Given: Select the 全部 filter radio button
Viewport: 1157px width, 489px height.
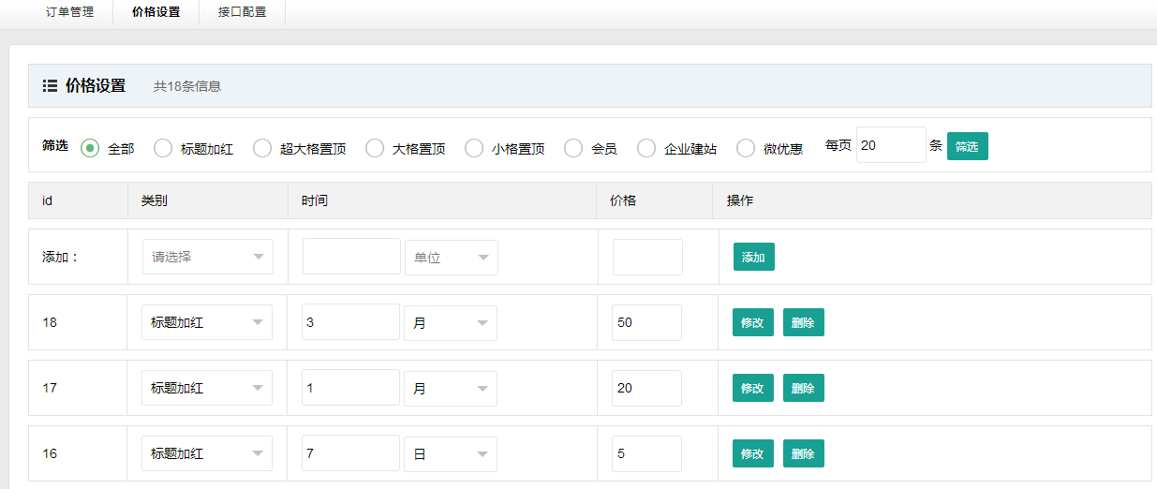Looking at the screenshot, I should pyautogui.click(x=90, y=148).
